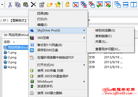Open the SkyDrive Pro(S) menu entry
138x97 pixels.
(58, 30)
